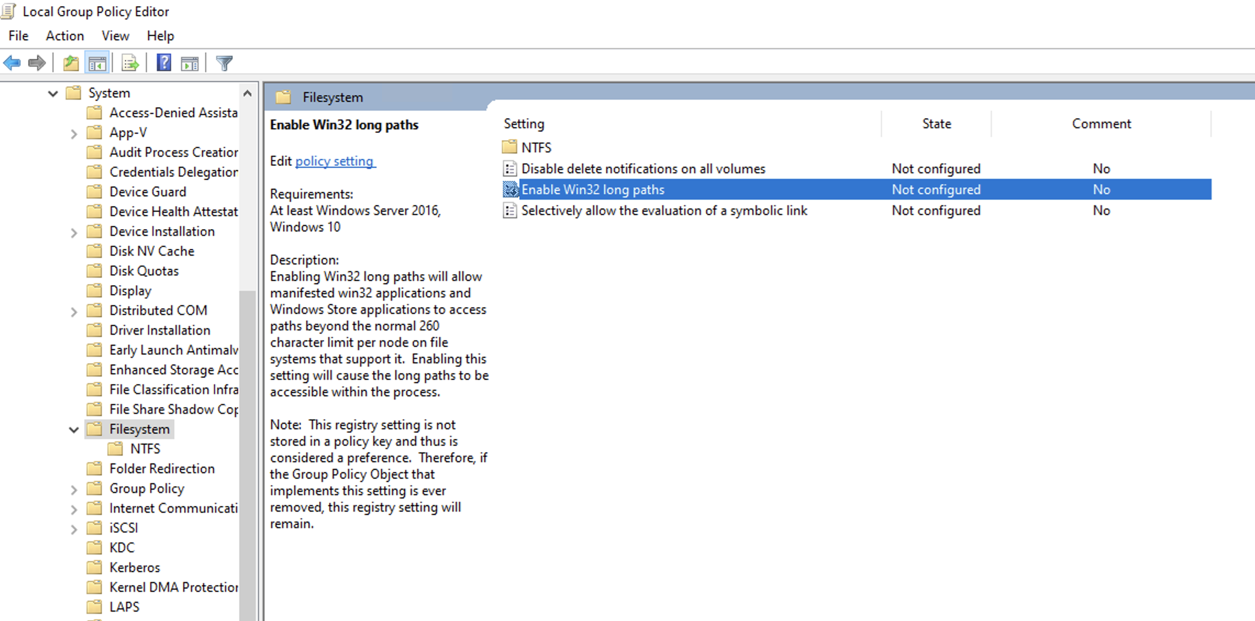Open the View menu
Viewport: 1255px width, 621px height.
(x=115, y=36)
